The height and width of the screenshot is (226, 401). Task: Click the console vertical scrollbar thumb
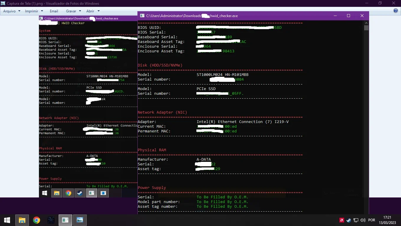[366, 28]
